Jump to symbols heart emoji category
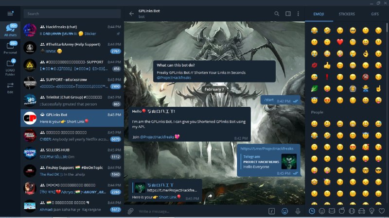389x218 pixels. [x=382, y=211]
